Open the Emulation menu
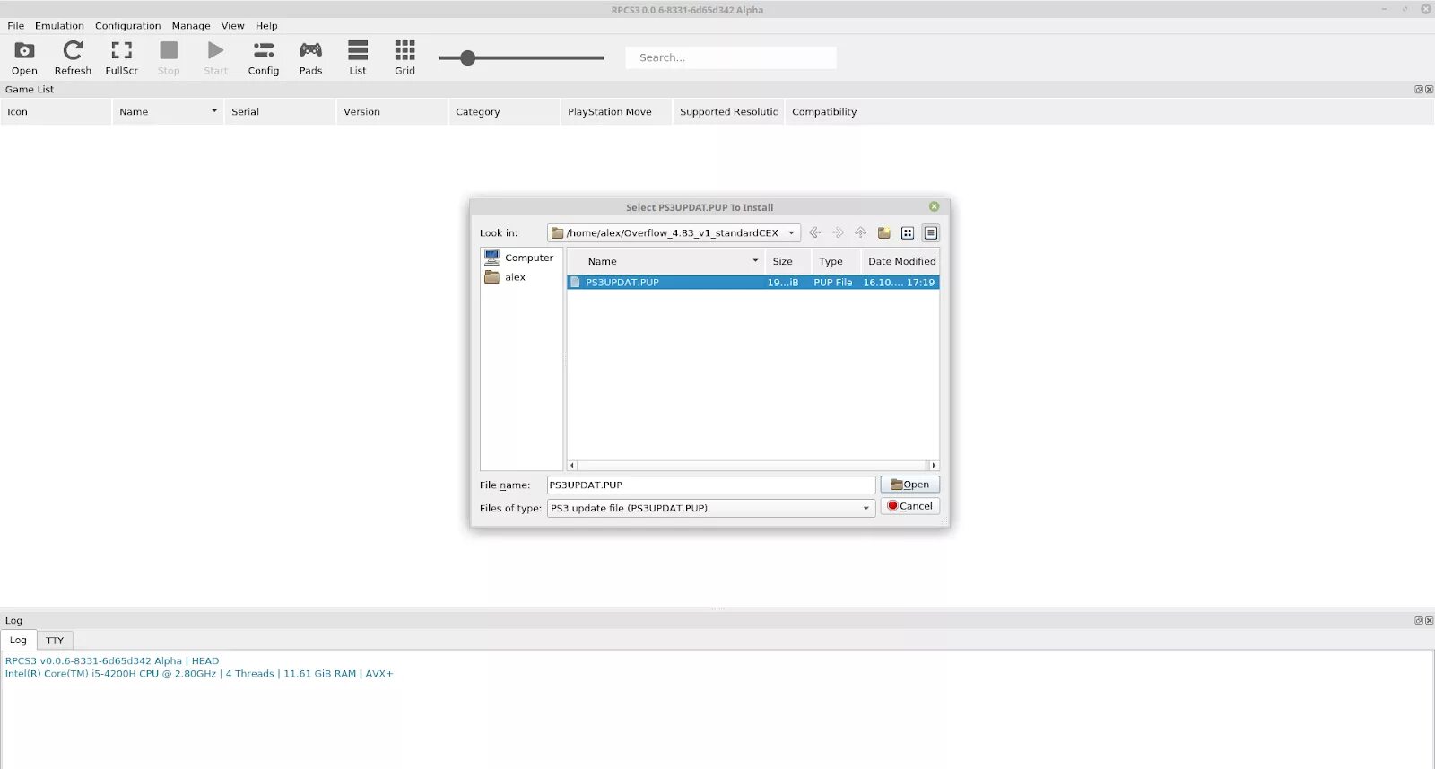Screen dimensions: 1435x769 [x=59, y=26]
